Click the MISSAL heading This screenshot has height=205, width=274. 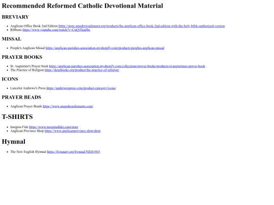point(12,39)
